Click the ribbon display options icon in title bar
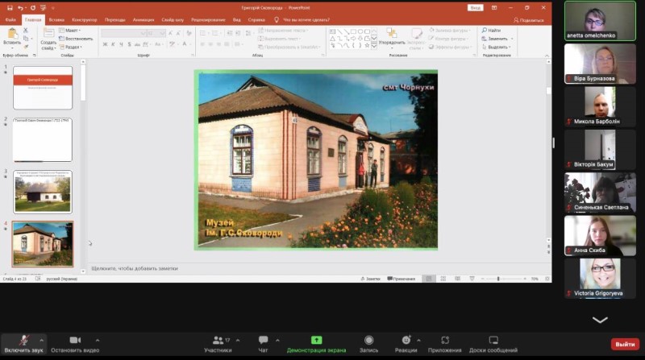The height and width of the screenshot is (360, 645). (494, 8)
